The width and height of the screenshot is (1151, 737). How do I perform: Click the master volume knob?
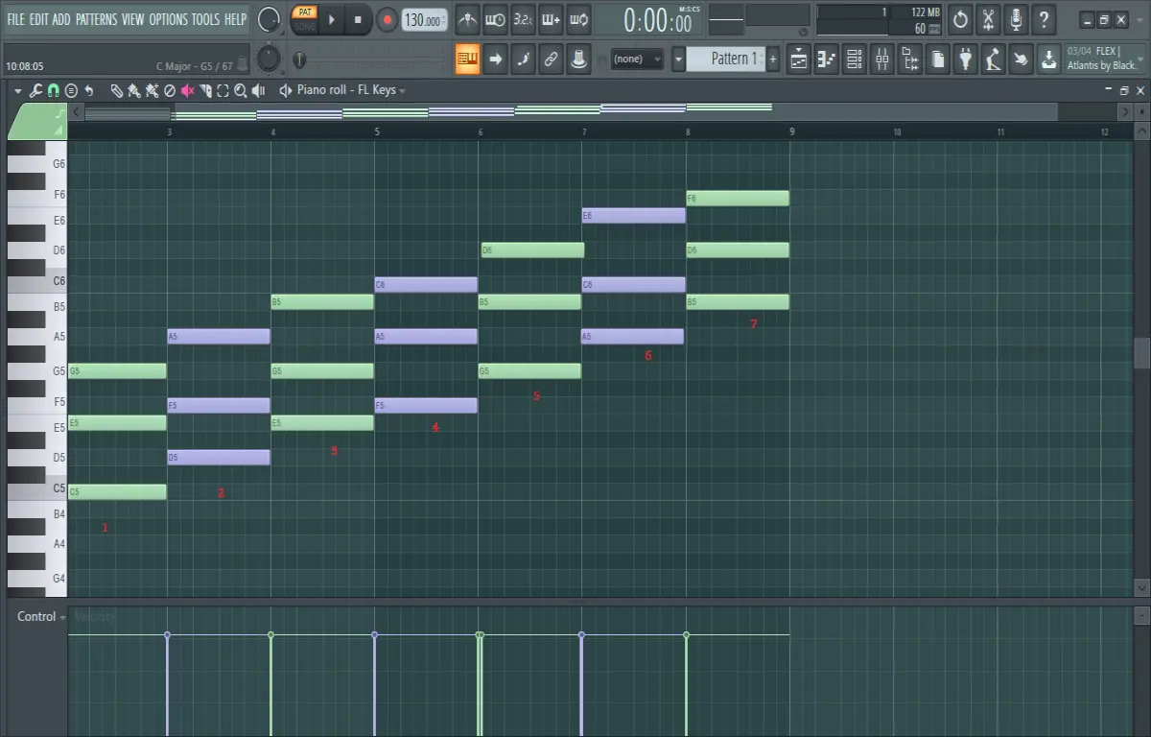point(270,18)
